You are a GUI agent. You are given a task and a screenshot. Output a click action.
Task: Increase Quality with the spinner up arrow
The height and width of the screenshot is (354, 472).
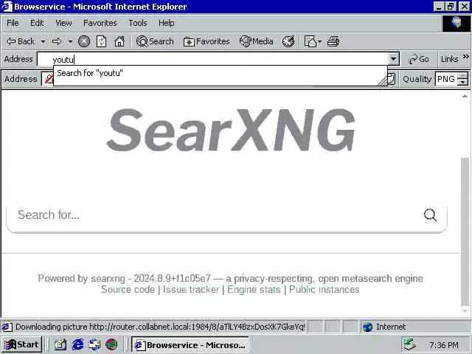pos(462,75)
